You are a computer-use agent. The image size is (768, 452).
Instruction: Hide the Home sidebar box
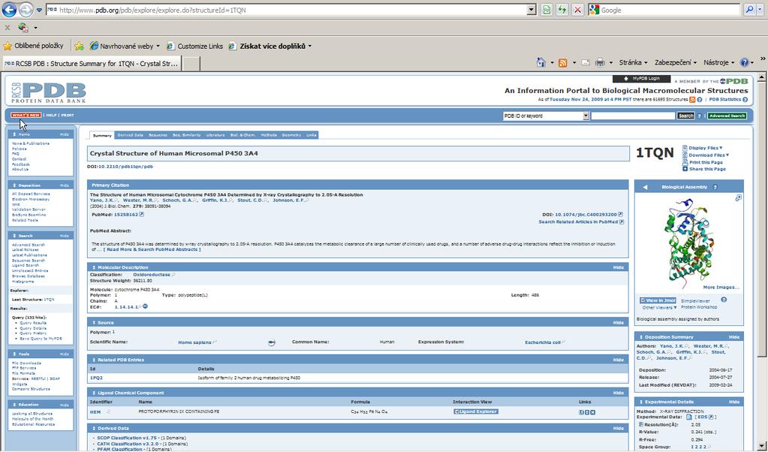pos(64,134)
